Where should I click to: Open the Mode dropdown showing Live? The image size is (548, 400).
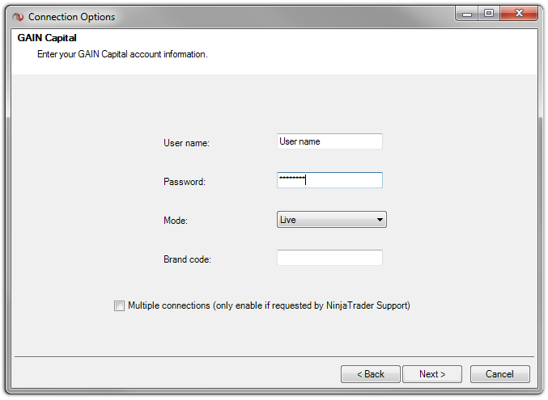pos(332,220)
